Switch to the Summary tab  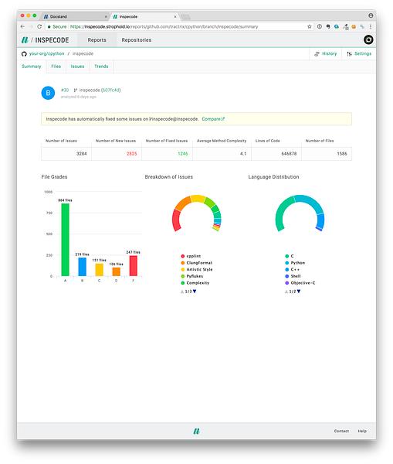coord(32,67)
